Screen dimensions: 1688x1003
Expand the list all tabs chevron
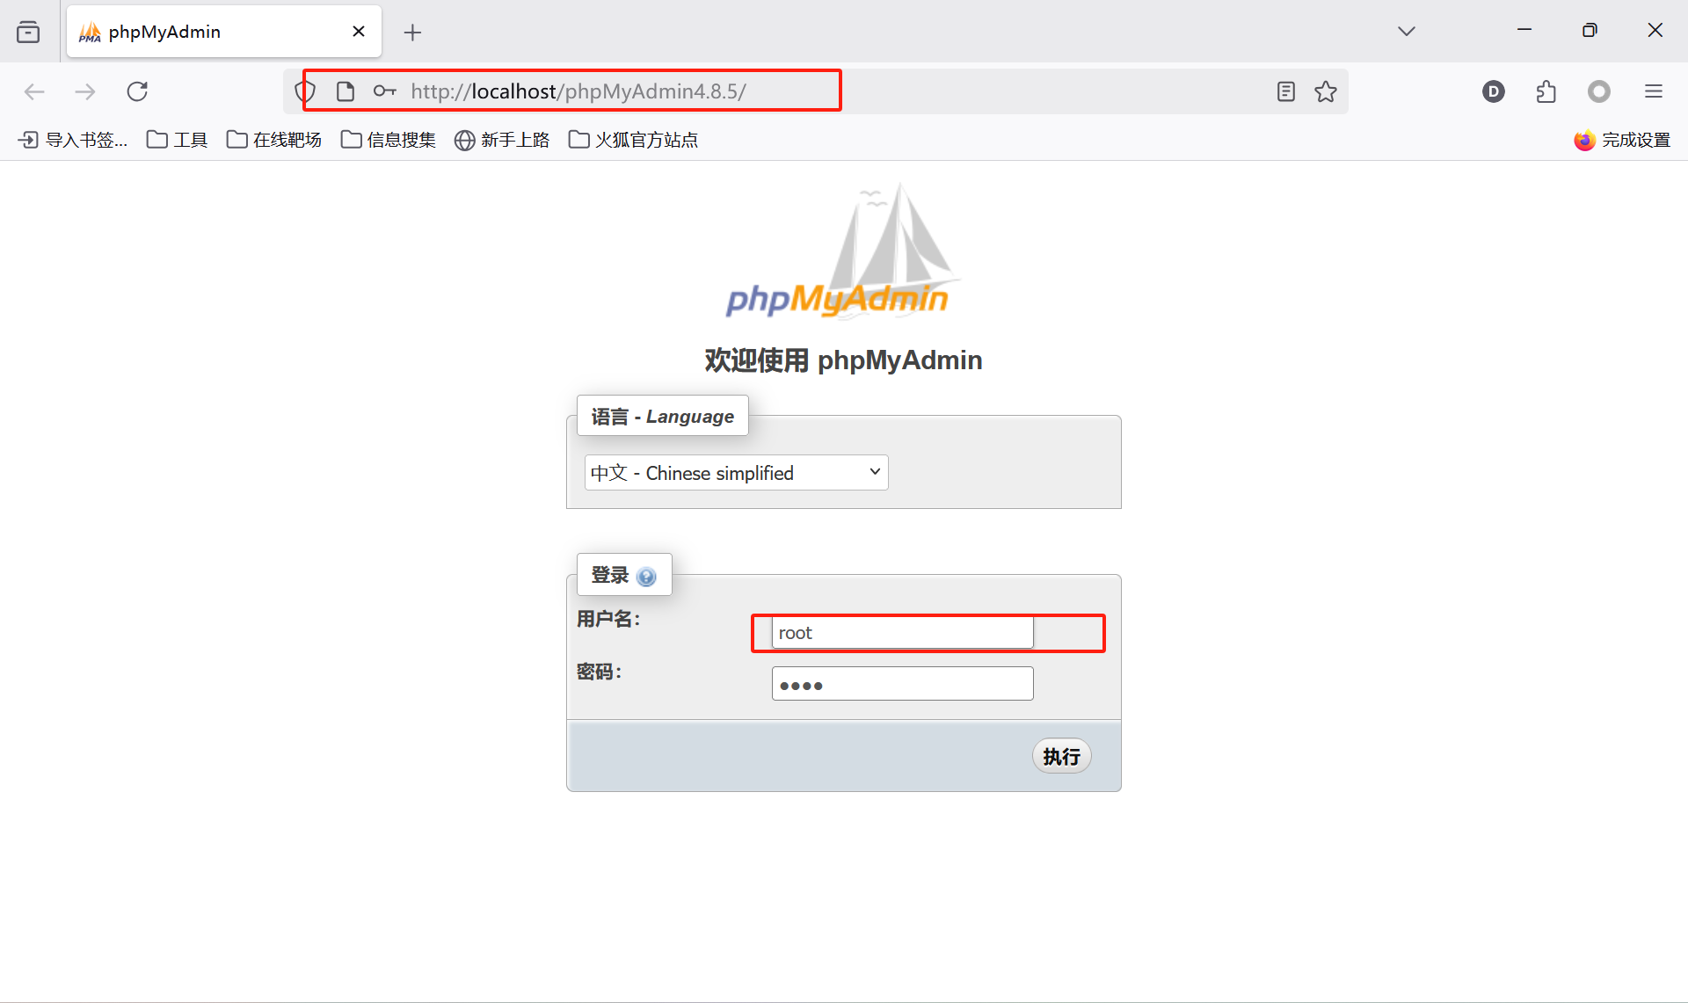1407,32
